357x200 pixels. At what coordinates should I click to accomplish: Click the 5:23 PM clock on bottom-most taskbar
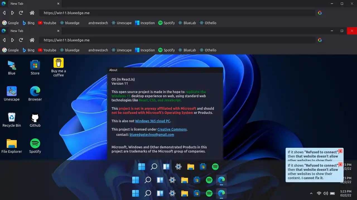click(x=346, y=193)
